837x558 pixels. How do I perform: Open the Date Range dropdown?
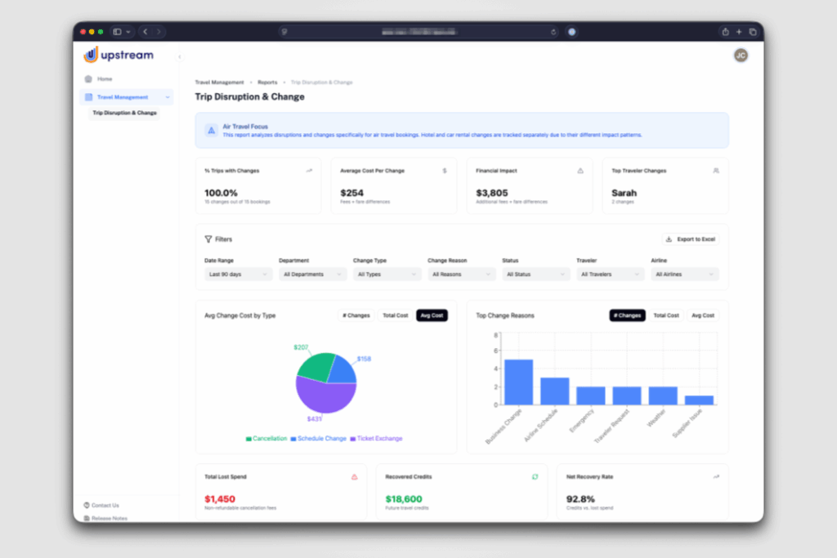tap(238, 275)
